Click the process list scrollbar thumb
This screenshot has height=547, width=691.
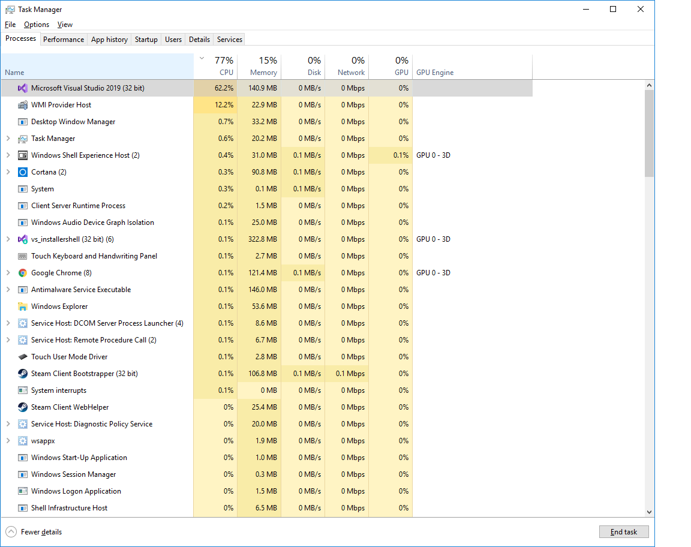pyautogui.click(x=648, y=133)
